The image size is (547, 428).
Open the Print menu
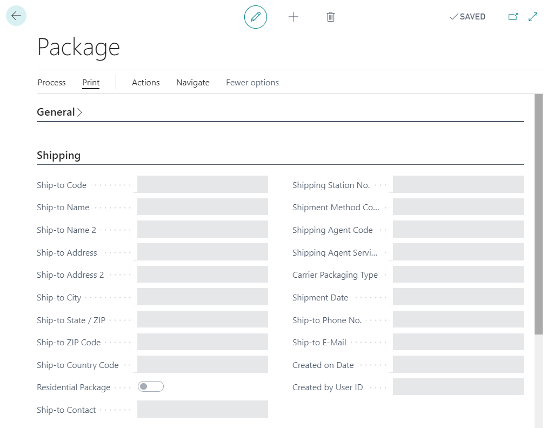click(x=91, y=83)
